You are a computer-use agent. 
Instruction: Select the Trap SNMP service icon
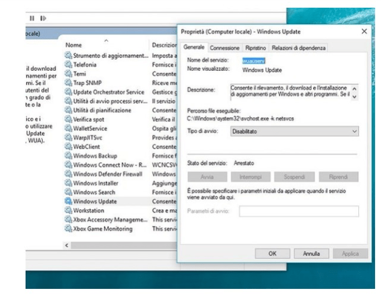click(68, 83)
